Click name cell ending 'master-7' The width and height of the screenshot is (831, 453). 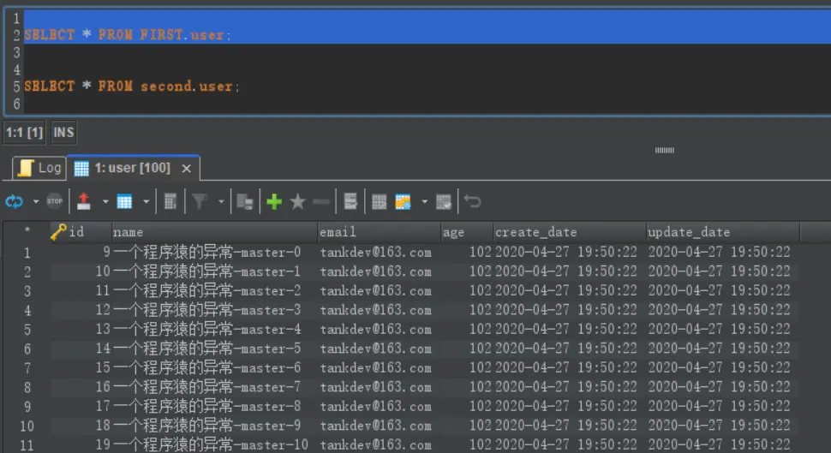pyautogui.click(x=214, y=387)
